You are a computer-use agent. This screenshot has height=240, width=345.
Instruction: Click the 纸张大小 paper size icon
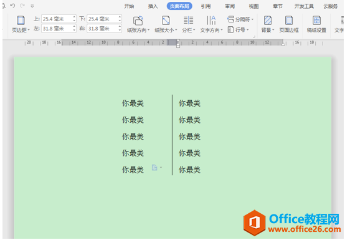point(166,21)
